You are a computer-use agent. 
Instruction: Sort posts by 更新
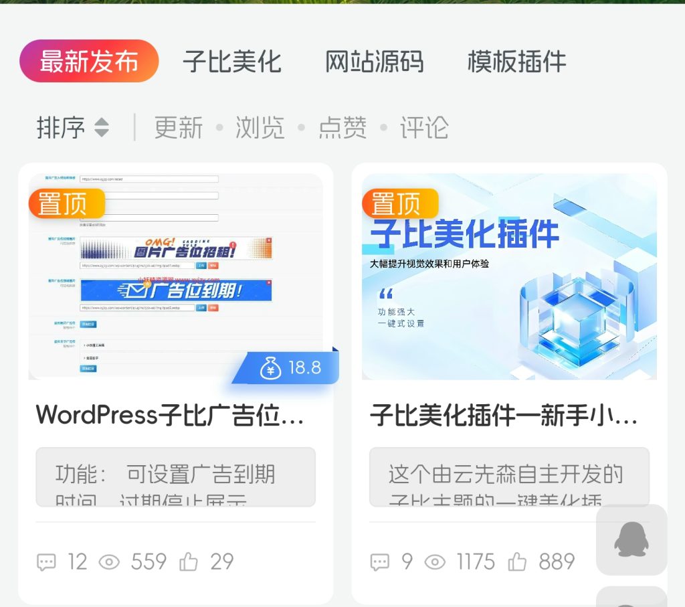(178, 127)
